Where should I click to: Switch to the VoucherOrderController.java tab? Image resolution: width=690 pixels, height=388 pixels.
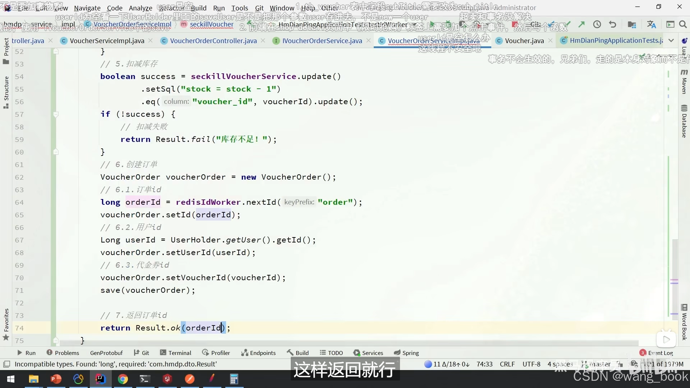(x=213, y=41)
